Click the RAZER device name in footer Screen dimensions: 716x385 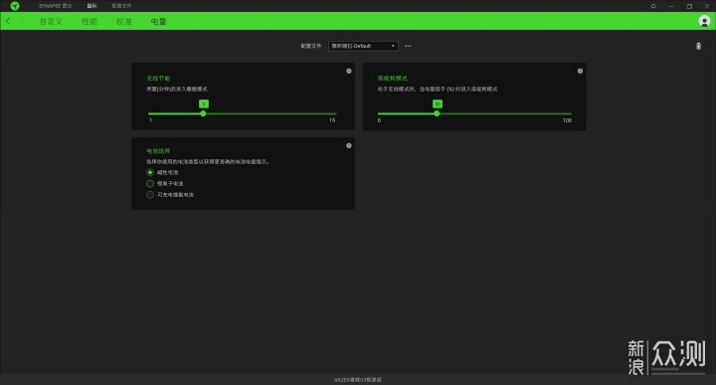(358, 379)
